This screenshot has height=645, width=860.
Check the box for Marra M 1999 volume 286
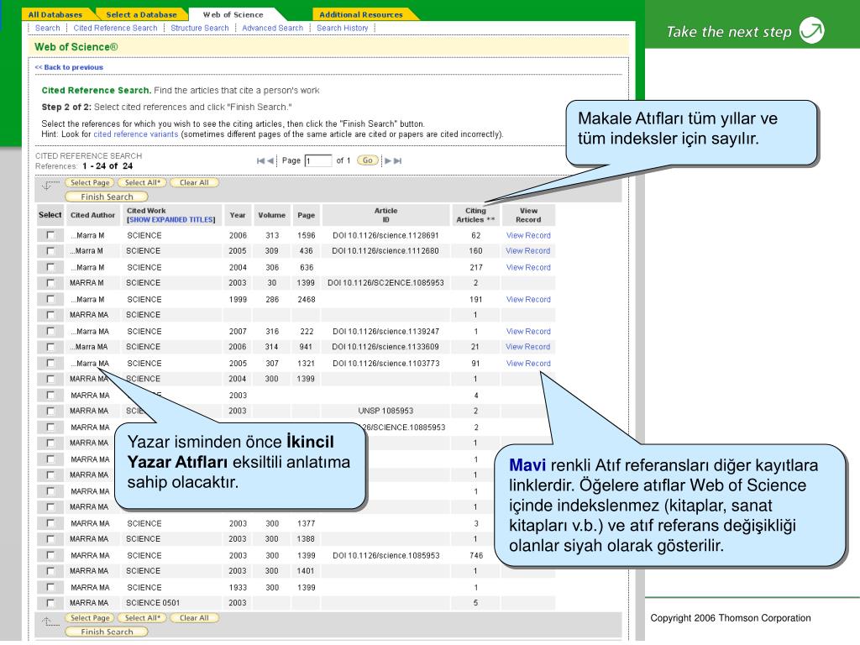click(50, 299)
